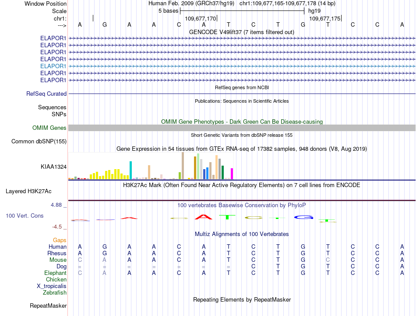
Task: Click the cyan bar in GTEx expression chart
Action: point(130,170)
